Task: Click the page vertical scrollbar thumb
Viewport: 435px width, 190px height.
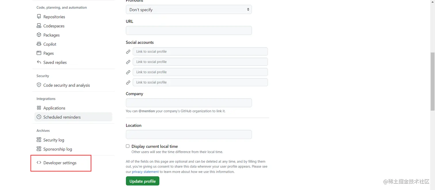Action: (432, 82)
